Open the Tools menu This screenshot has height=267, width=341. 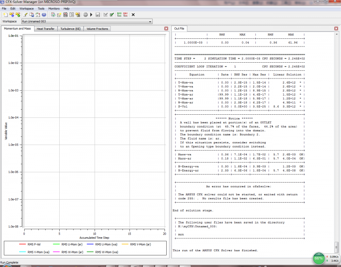(x=41, y=9)
